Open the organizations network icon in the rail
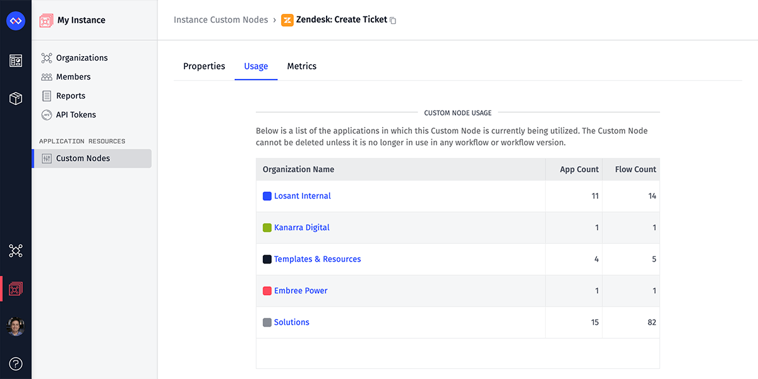Image resolution: width=758 pixels, height=379 pixels. tap(16, 251)
